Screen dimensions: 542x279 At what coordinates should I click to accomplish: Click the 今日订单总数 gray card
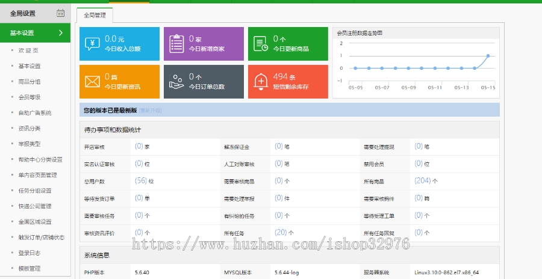pos(204,82)
